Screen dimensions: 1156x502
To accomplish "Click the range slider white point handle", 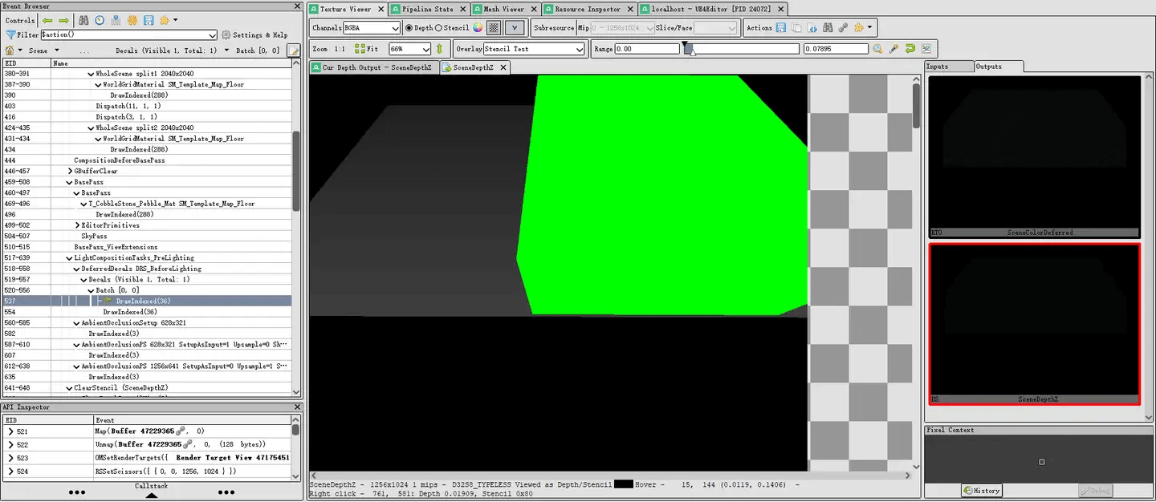I will pyautogui.click(x=692, y=51).
